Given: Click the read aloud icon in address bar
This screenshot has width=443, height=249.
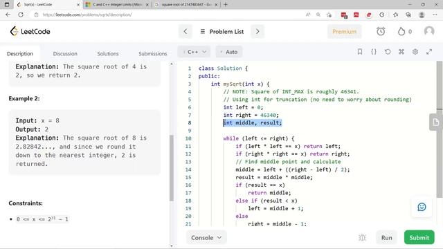Looking at the screenshot, I should click(308, 15).
